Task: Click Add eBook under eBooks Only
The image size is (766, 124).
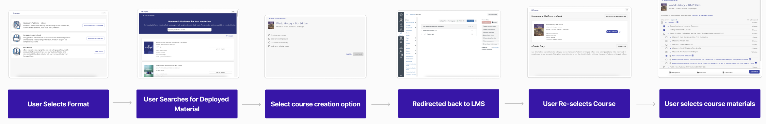Action: tap(622, 46)
